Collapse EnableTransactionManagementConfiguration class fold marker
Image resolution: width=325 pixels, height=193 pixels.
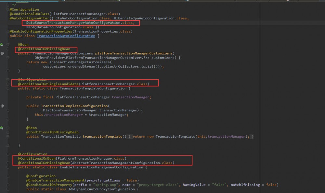coord(8,167)
